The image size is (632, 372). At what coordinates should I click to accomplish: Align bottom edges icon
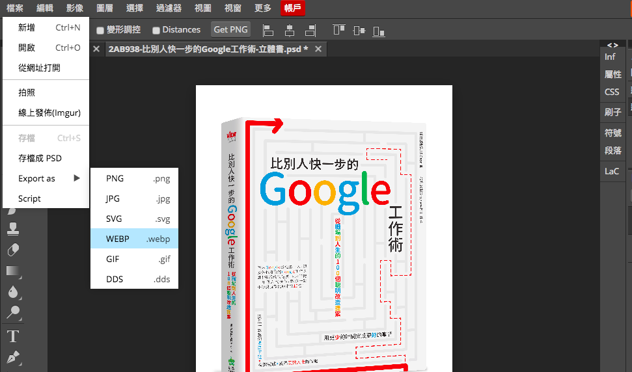[378, 30]
